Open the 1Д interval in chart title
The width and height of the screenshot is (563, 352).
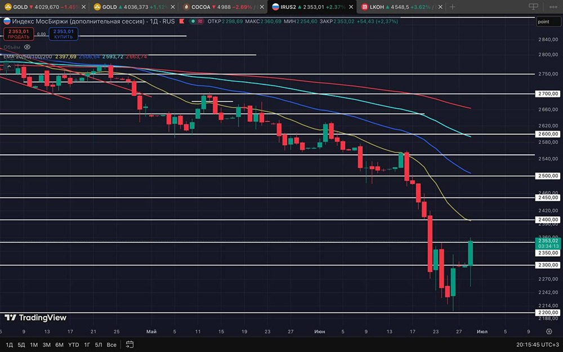[154, 21]
